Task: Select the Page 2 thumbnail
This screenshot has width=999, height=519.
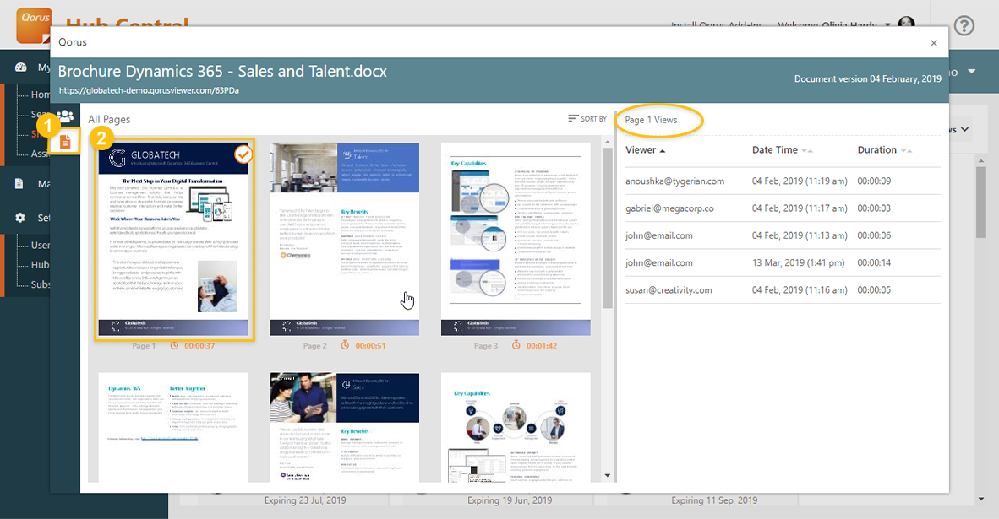Action: click(x=344, y=239)
